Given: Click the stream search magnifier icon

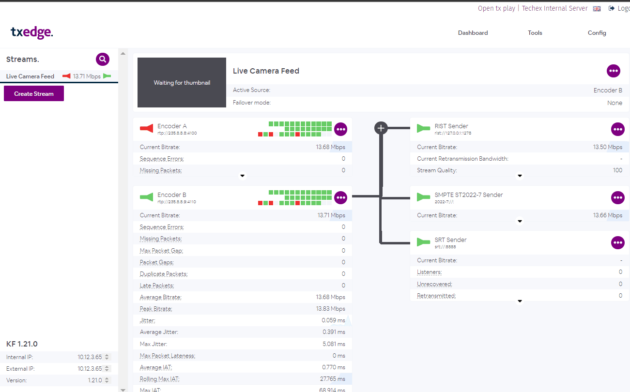Looking at the screenshot, I should [102, 60].
